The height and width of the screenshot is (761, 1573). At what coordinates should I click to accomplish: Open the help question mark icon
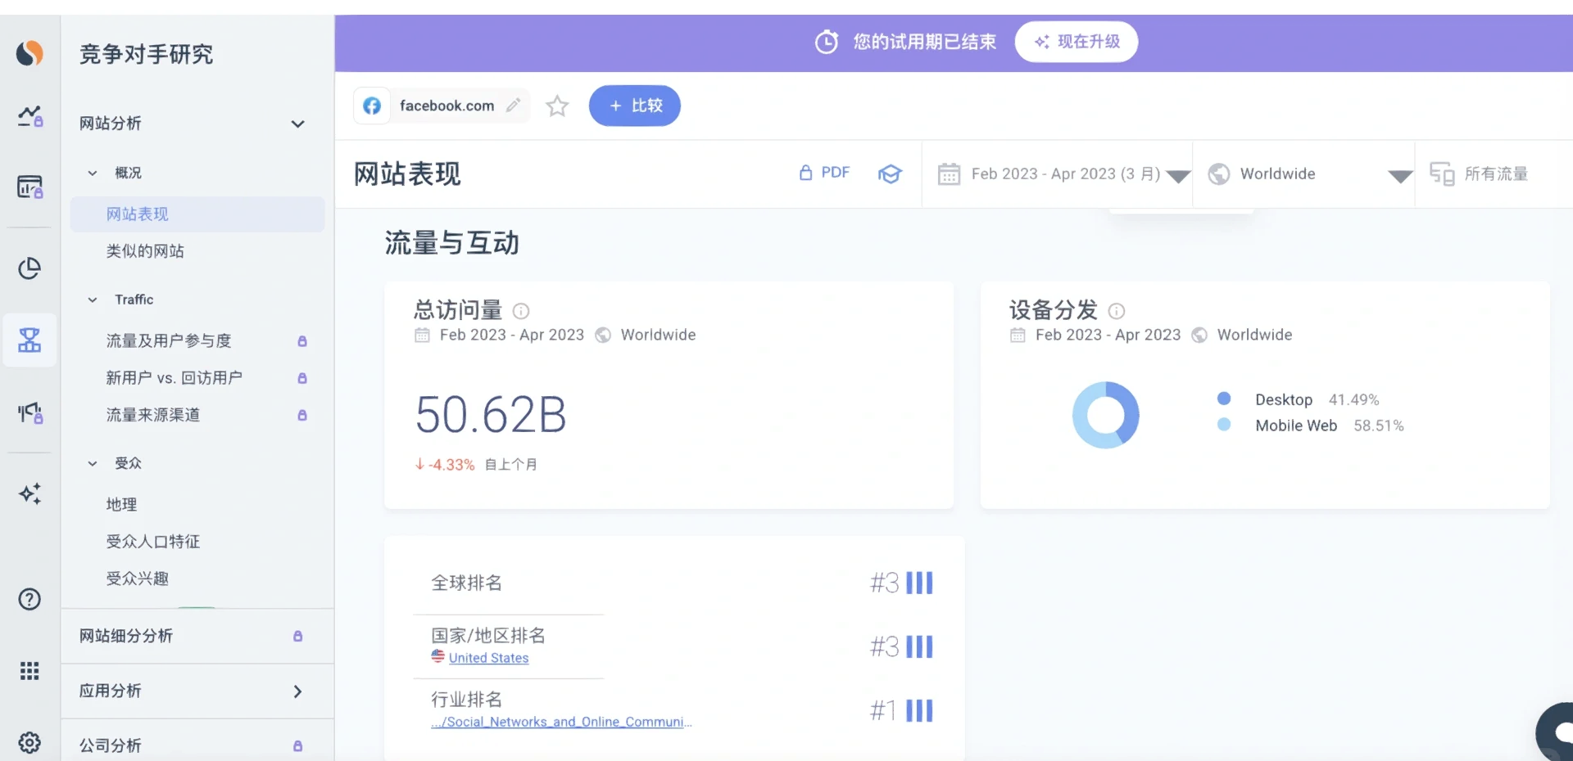(29, 599)
